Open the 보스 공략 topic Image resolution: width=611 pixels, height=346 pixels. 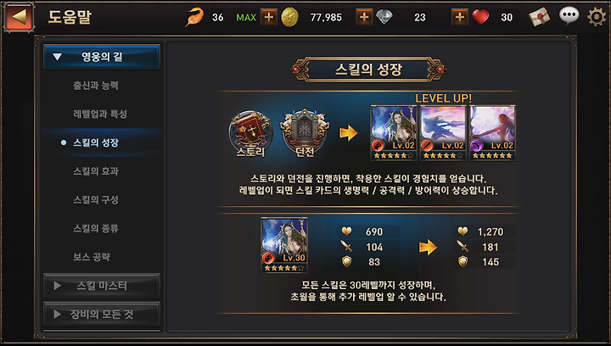point(92,257)
